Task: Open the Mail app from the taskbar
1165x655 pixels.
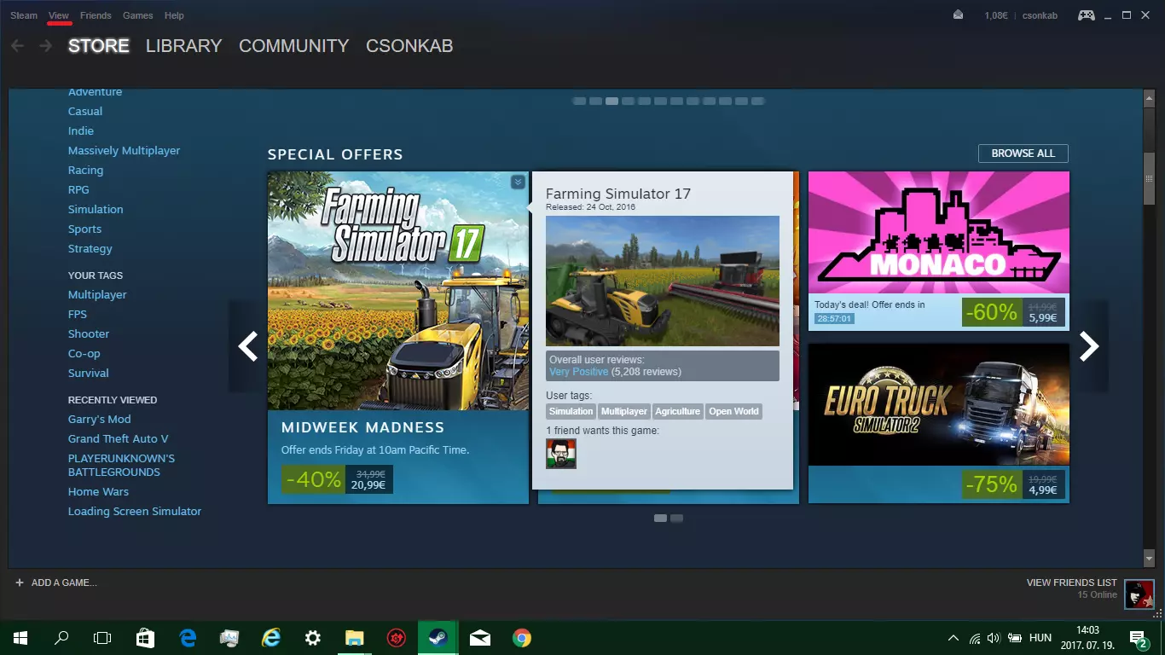Action: (x=480, y=637)
